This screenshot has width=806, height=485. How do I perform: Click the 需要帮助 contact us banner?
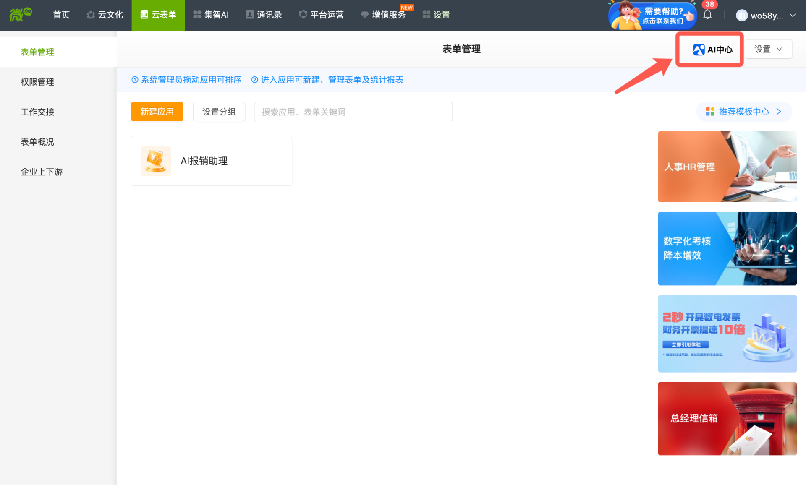point(652,16)
